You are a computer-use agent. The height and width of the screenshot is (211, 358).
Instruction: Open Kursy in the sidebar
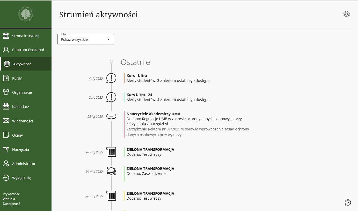pos(17,78)
